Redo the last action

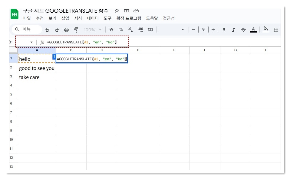tap(57, 30)
